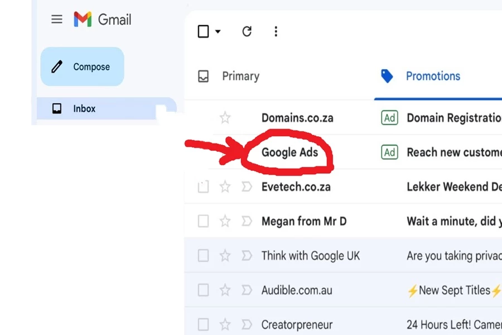Image resolution: width=502 pixels, height=335 pixels.
Task: Open the Megan from Mr D email
Action: (x=304, y=221)
